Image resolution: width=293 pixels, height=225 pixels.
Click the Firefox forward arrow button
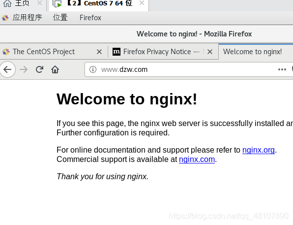click(x=24, y=69)
